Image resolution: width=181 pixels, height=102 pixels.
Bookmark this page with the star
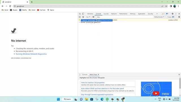pos(166,6)
